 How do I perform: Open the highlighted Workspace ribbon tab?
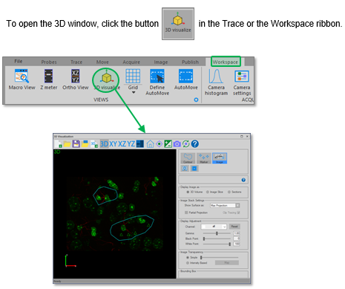tap(226, 62)
